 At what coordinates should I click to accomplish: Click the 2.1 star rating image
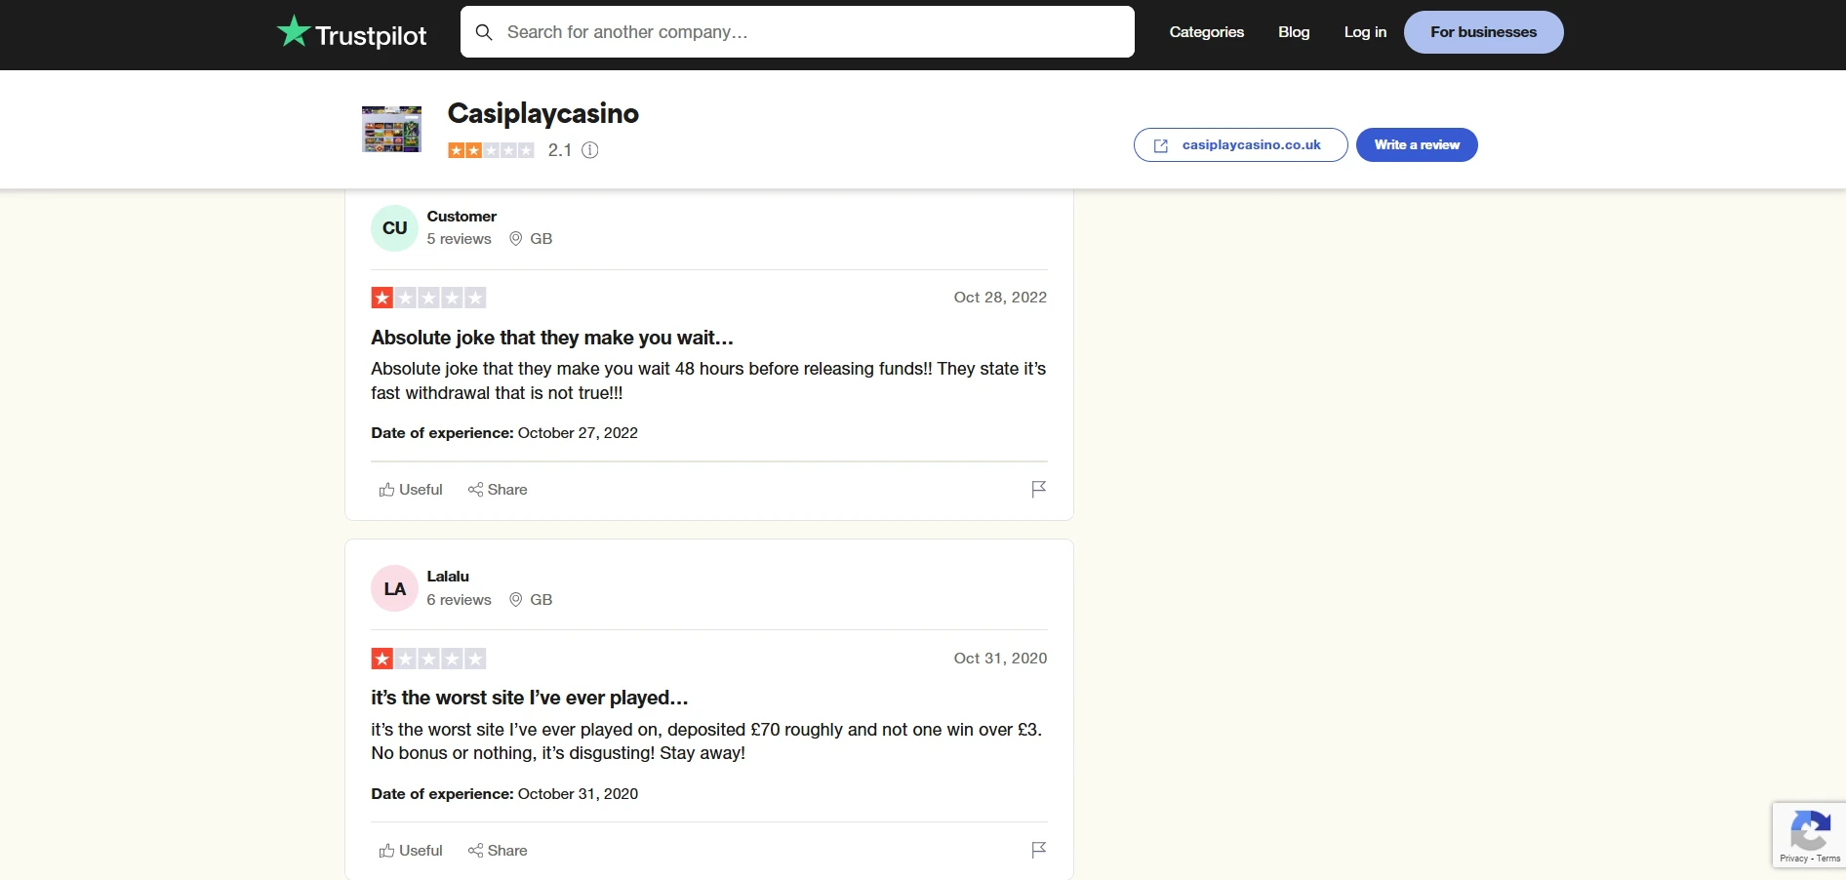491,150
